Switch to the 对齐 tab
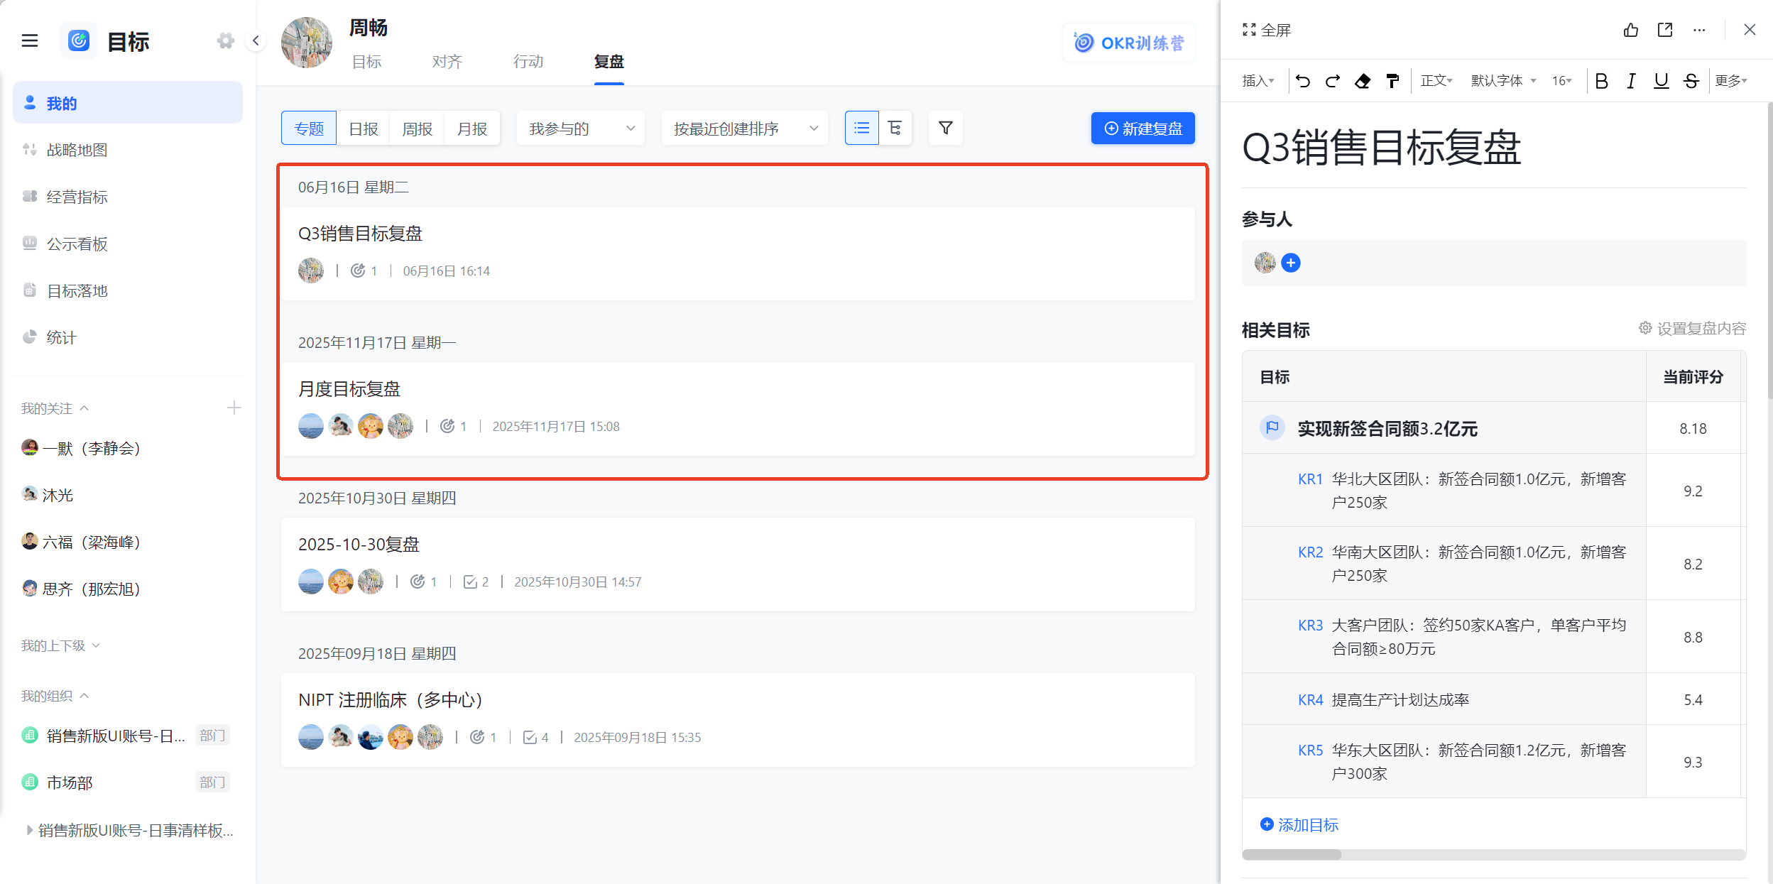The width and height of the screenshot is (1773, 884). [447, 62]
